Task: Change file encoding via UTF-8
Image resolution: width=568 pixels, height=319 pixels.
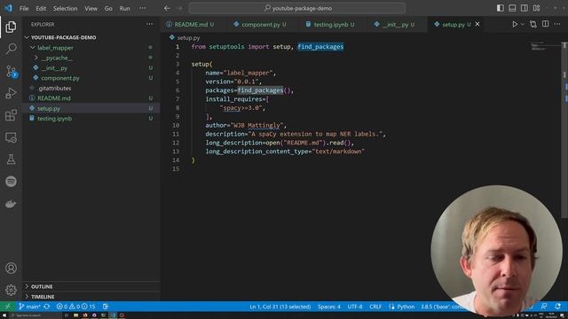Action: [355, 307]
